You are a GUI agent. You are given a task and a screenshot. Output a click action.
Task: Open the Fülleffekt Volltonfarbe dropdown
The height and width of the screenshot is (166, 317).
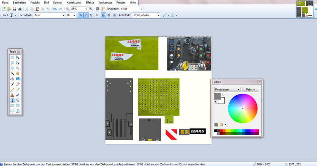click(158, 15)
